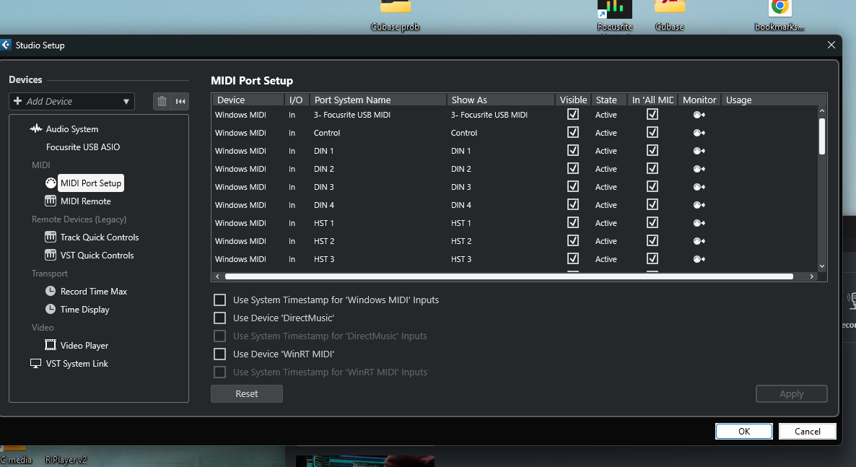The image size is (856, 467).
Task: Click the Monitor column header
Action: [699, 100]
